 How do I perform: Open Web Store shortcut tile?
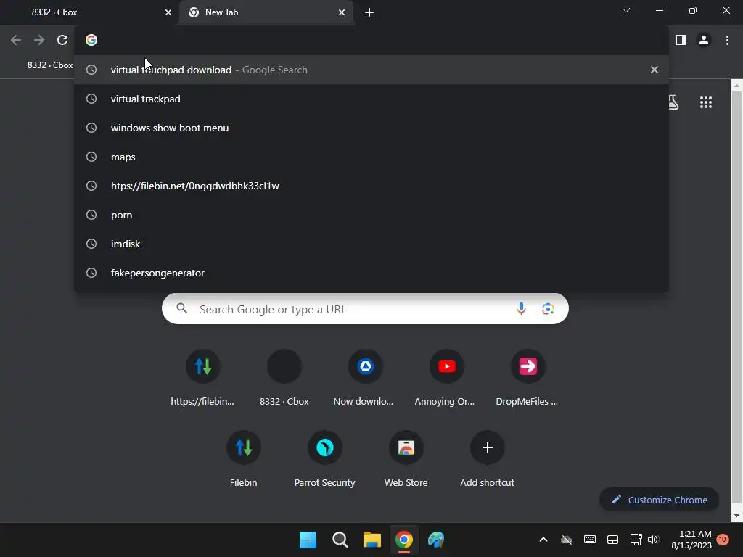(406, 459)
